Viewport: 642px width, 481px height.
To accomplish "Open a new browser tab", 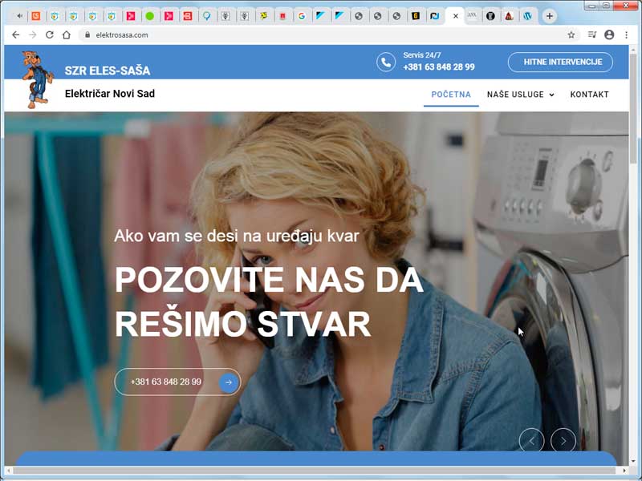I will pos(550,16).
